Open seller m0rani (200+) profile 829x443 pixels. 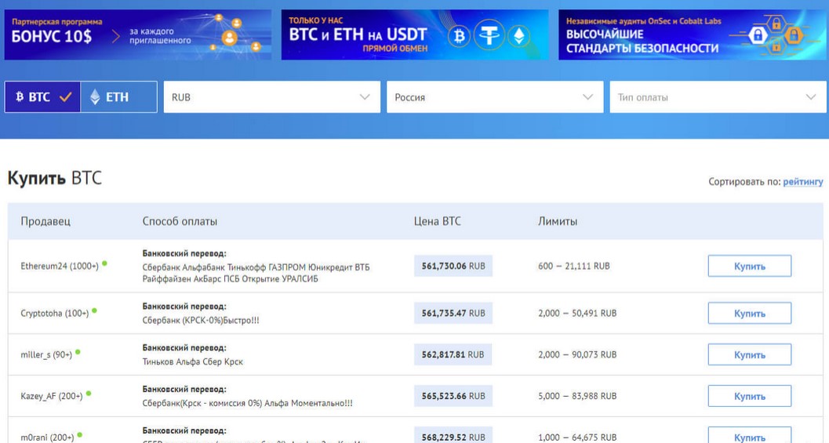pyautogui.click(x=47, y=438)
